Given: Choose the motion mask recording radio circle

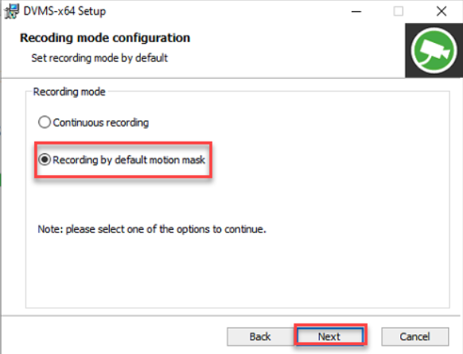Looking at the screenshot, I should pos(45,160).
